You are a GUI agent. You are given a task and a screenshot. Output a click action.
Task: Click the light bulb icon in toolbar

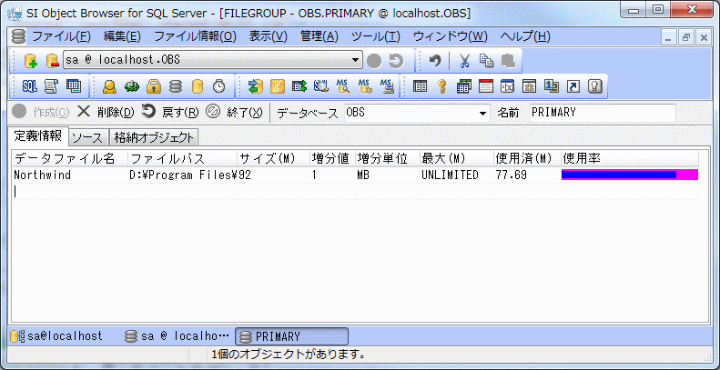coord(596,87)
